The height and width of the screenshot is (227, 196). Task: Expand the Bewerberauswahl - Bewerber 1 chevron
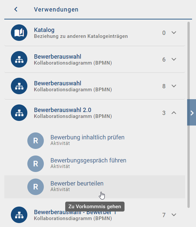pyautogui.click(x=174, y=215)
